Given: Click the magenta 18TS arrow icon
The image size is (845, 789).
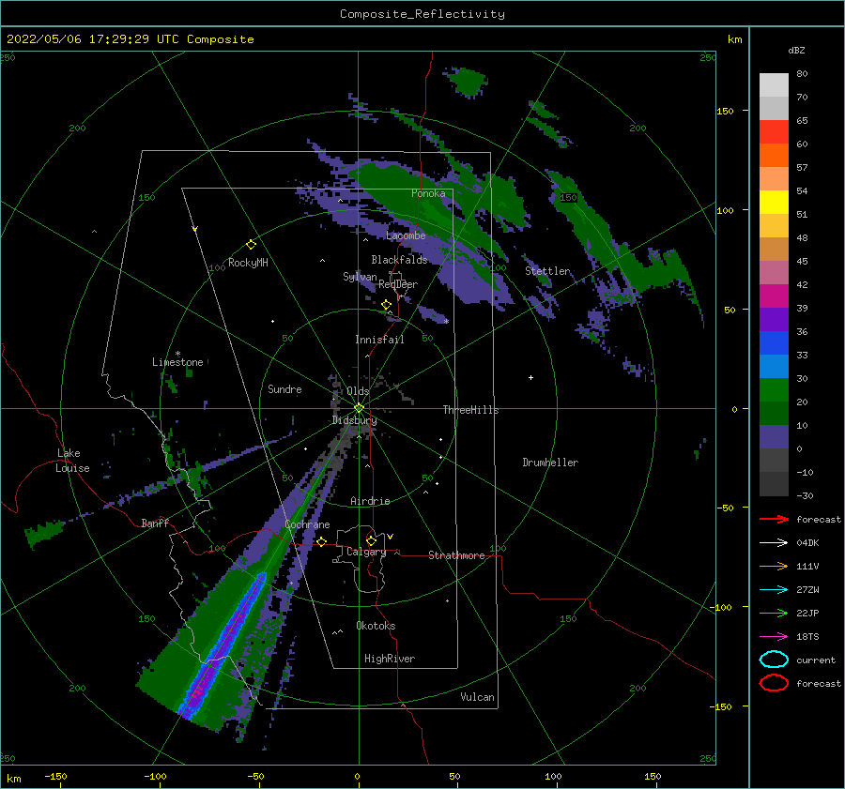Looking at the screenshot, I should [774, 637].
